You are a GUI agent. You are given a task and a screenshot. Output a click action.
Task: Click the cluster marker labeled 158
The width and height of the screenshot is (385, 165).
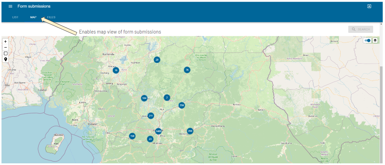click(x=132, y=136)
